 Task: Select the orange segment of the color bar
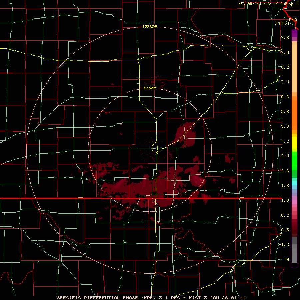point(294,115)
